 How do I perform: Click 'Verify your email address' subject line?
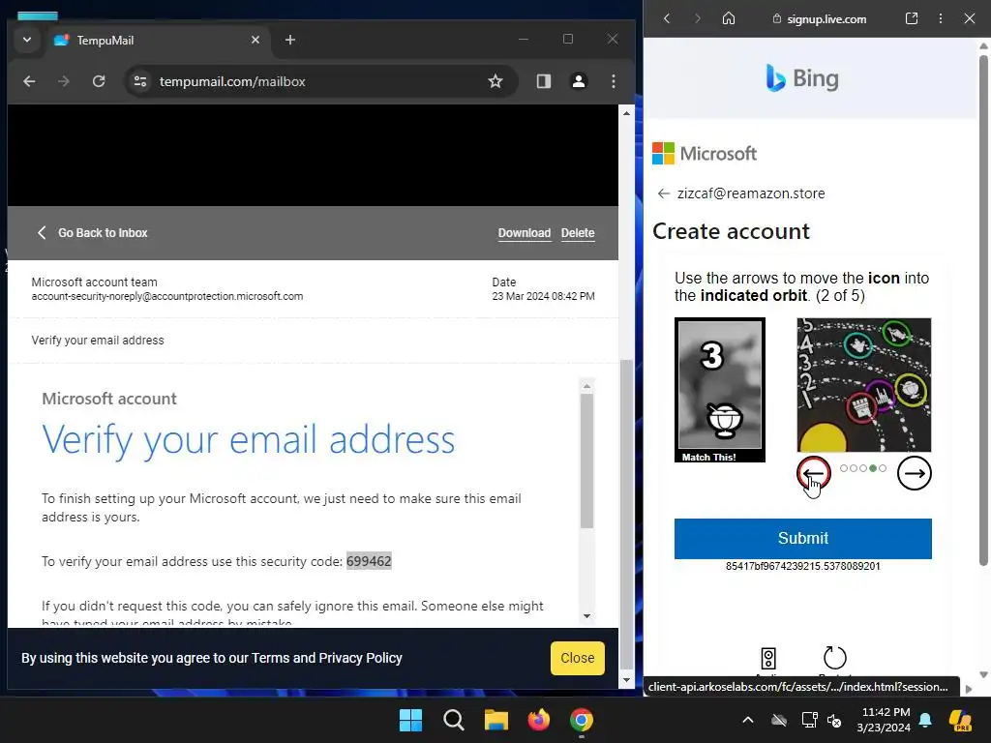98,341
